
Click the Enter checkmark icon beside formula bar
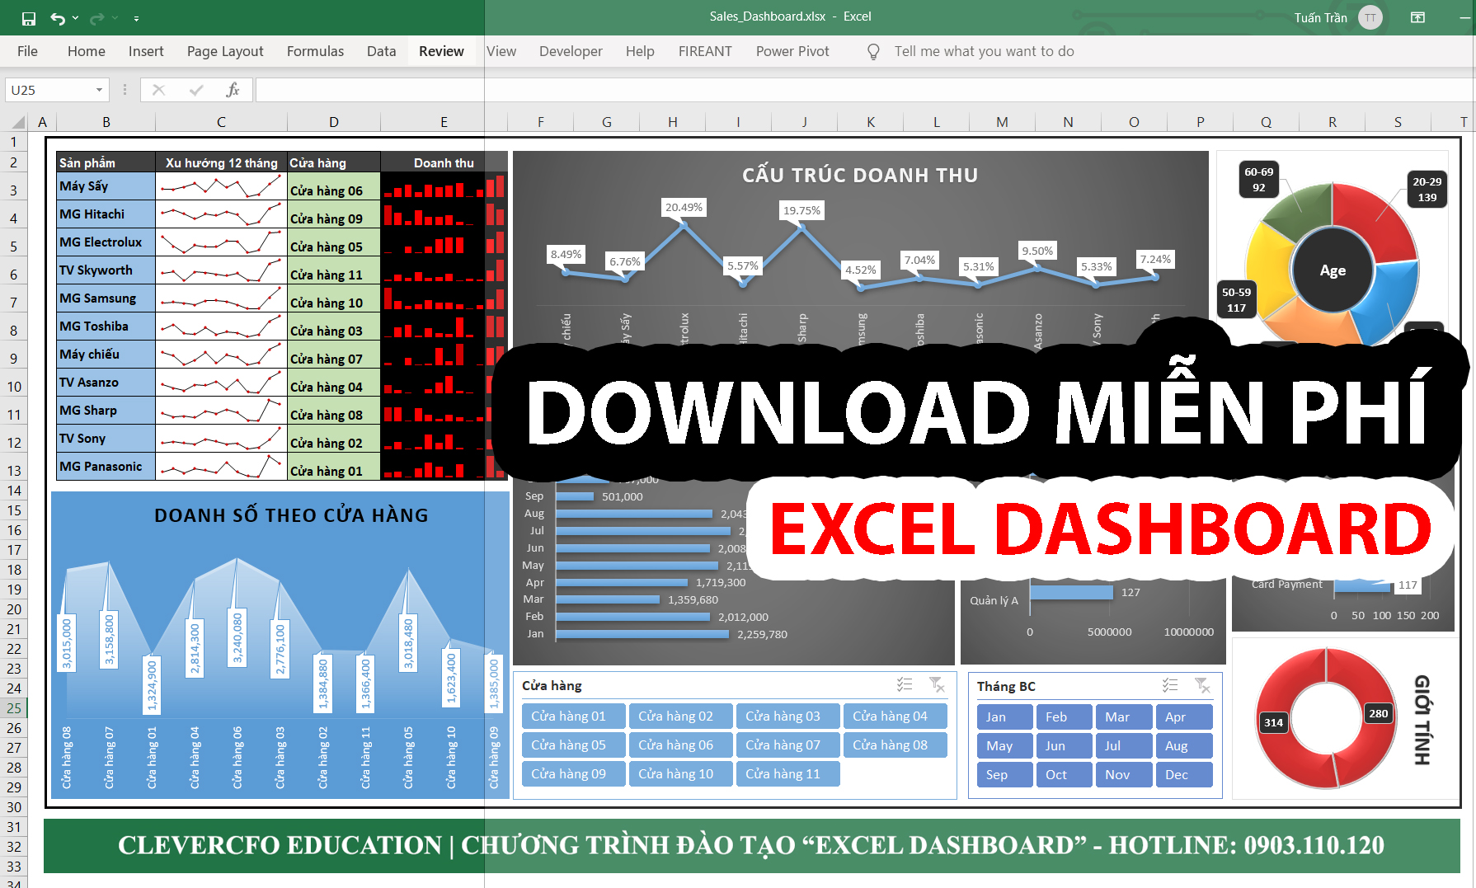click(x=196, y=90)
